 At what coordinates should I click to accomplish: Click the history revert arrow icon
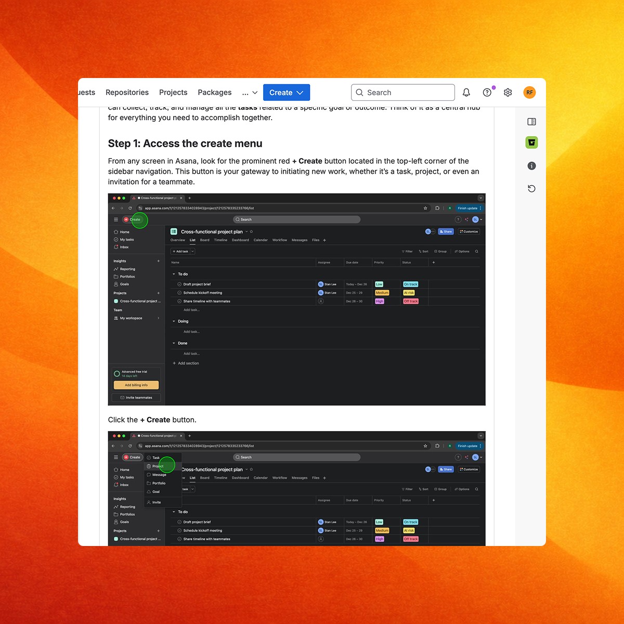coord(531,189)
